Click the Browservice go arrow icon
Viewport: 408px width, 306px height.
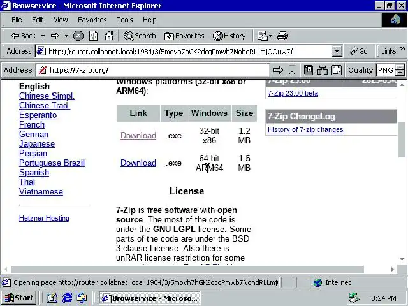pos(278,70)
